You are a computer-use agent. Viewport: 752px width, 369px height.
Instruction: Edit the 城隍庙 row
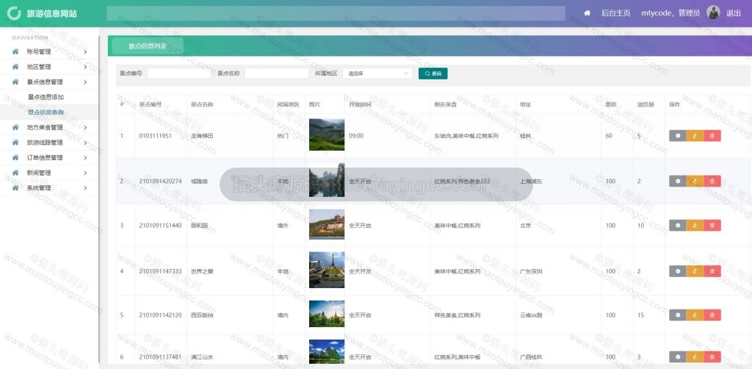point(695,181)
